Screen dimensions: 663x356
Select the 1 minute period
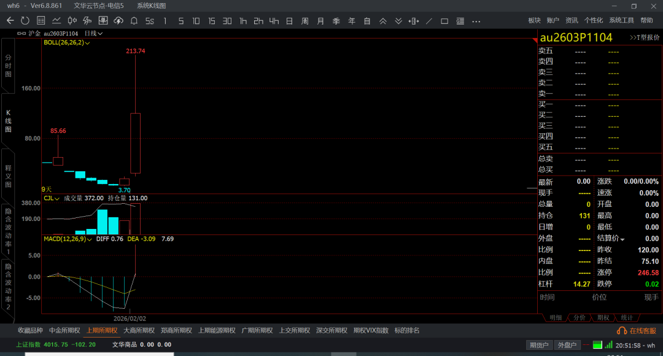(x=165, y=21)
